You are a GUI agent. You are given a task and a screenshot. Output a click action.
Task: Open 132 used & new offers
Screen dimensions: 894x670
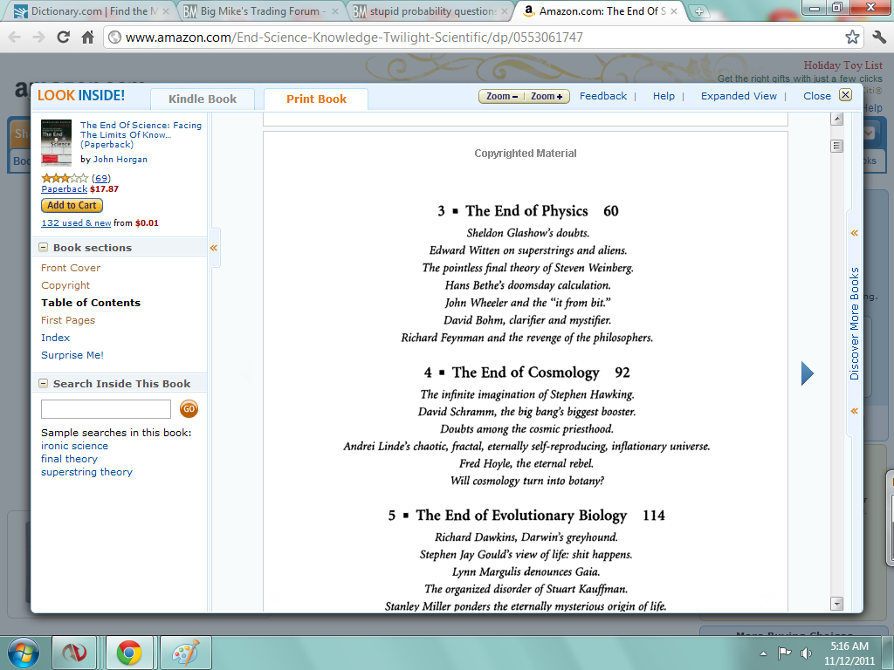76,222
